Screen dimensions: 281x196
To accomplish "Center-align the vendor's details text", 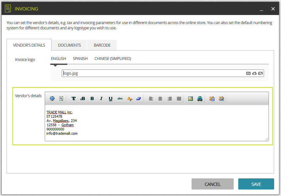I will 160,98.
